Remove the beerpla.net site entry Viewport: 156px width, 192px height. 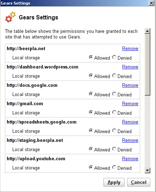(x=130, y=49)
